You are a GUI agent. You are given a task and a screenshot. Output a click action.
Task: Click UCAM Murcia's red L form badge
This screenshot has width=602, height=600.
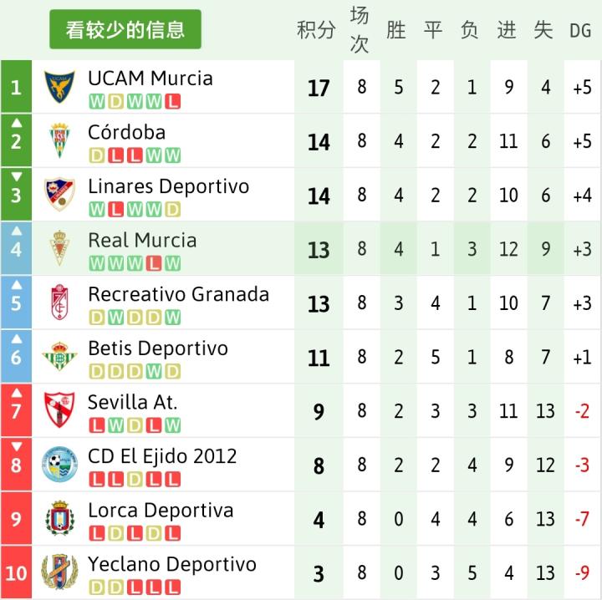[174, 102]
